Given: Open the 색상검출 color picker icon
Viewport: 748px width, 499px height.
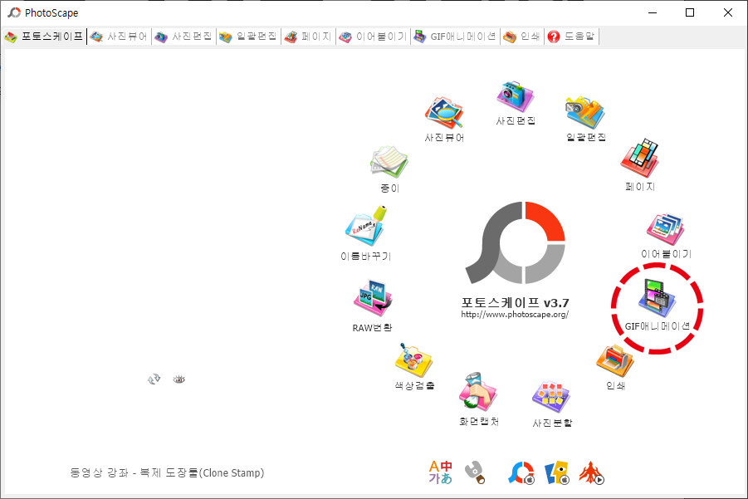Looking at the screenshot, I should [x=413, y=360].
